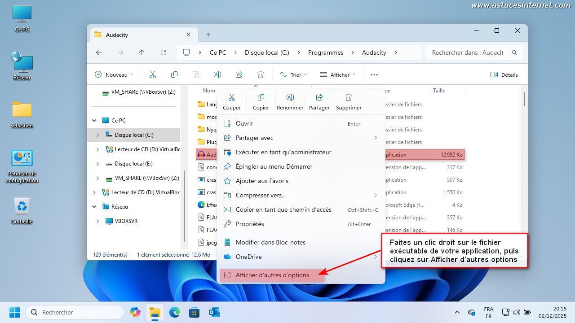Click the Couper scissors icon in context menu

click(x=232, y=98)
